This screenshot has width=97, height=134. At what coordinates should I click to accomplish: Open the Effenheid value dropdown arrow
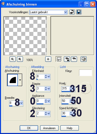coord(48,76)
